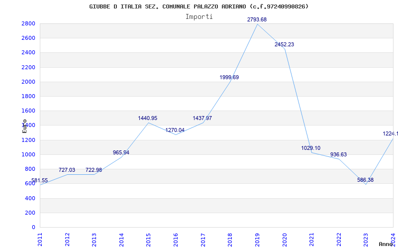
Task: Click the 1437.97 data label
Action: point(202,118)
